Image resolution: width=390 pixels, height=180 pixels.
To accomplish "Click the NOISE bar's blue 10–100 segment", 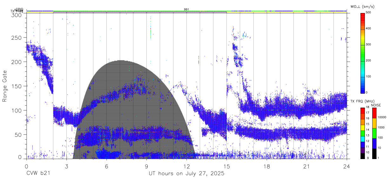I will coord(374,143).
